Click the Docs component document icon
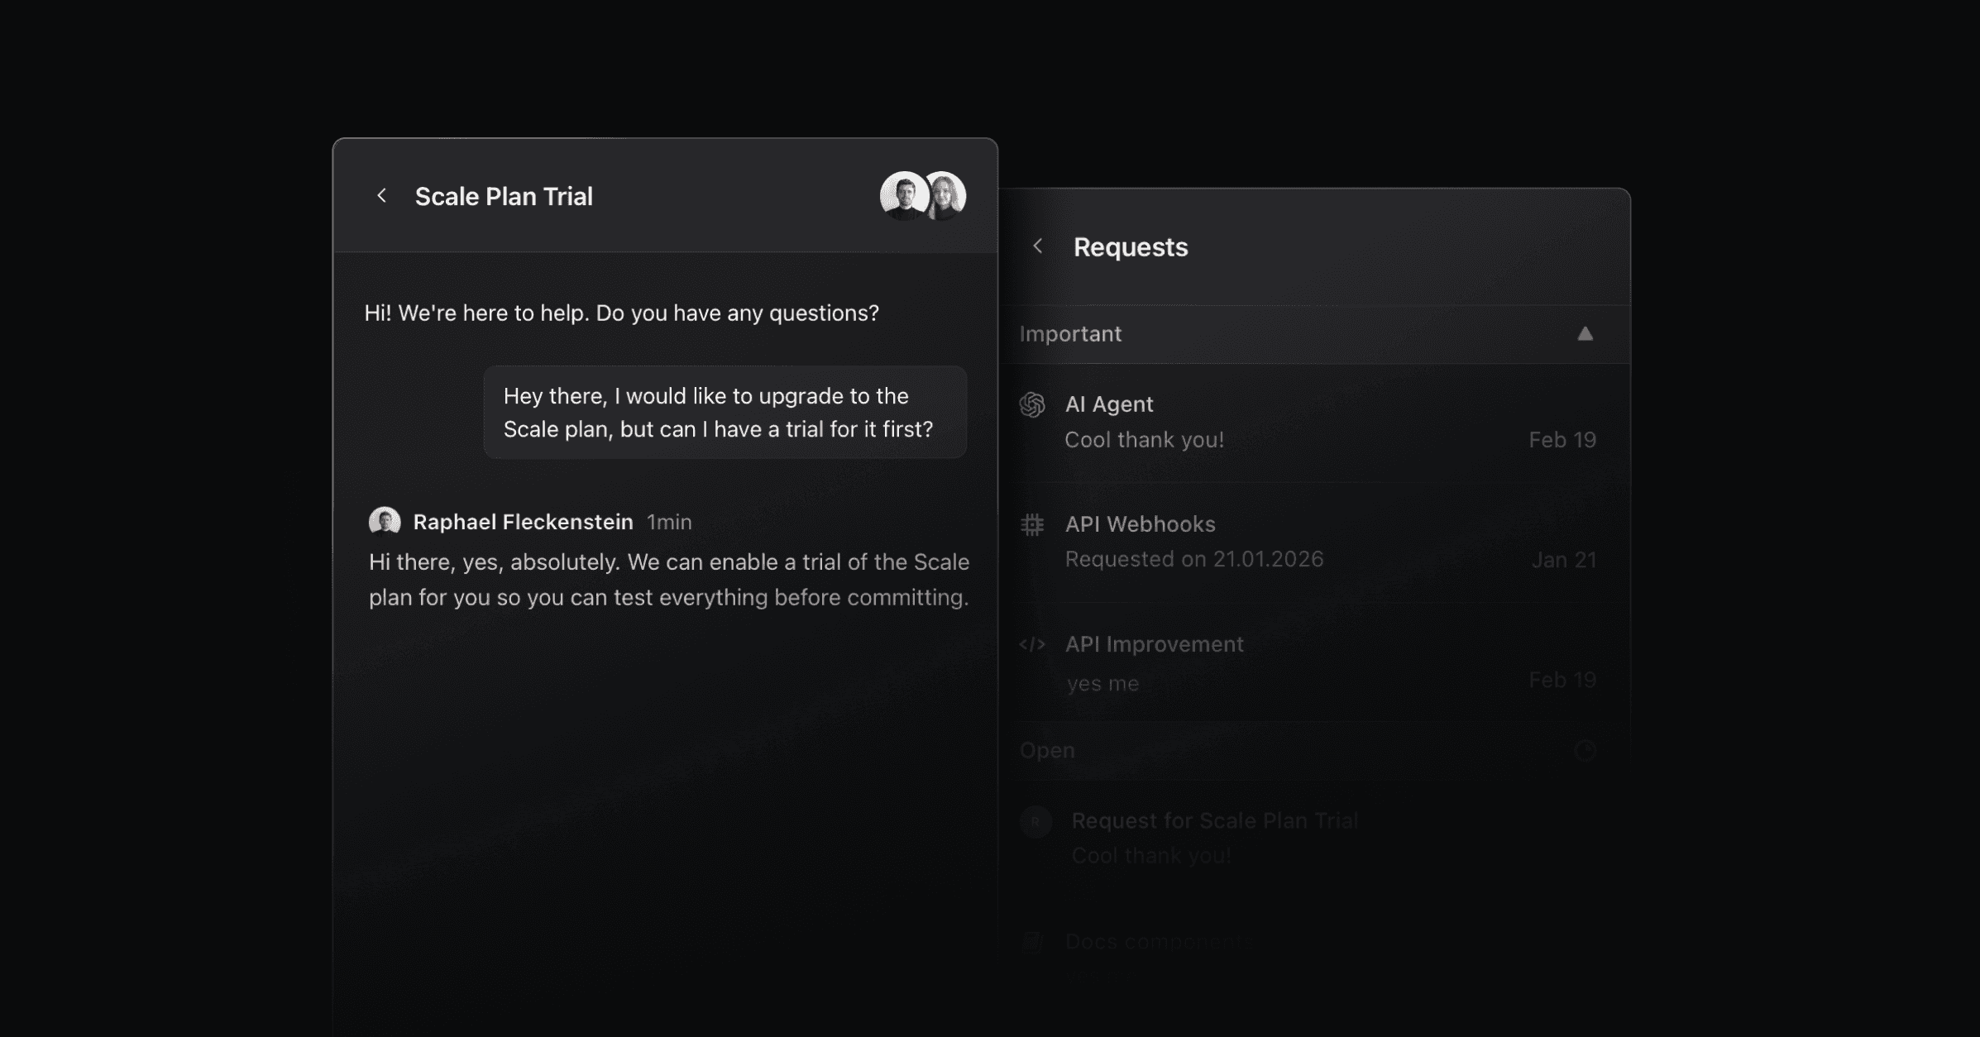The height and width of the screenshot is (1037, 1980). 1032,941
